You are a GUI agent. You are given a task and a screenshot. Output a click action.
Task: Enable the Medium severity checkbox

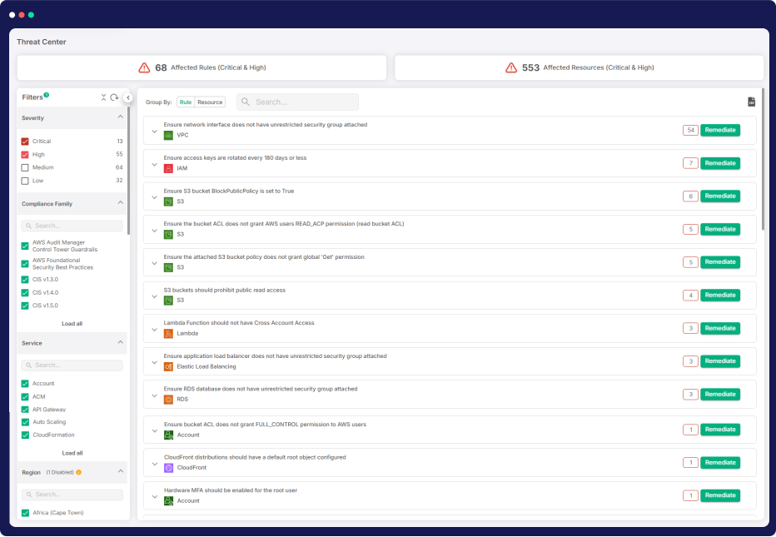[x=25, y=167]
